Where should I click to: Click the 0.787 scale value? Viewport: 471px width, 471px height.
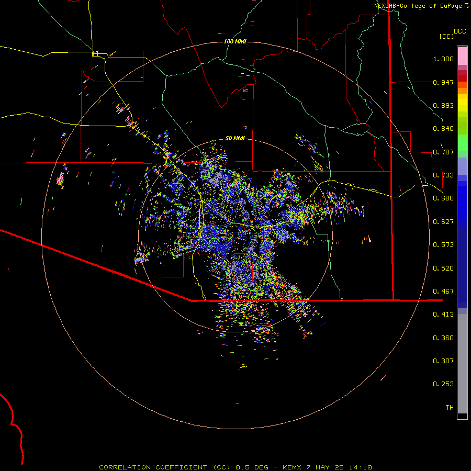point(443,152)
